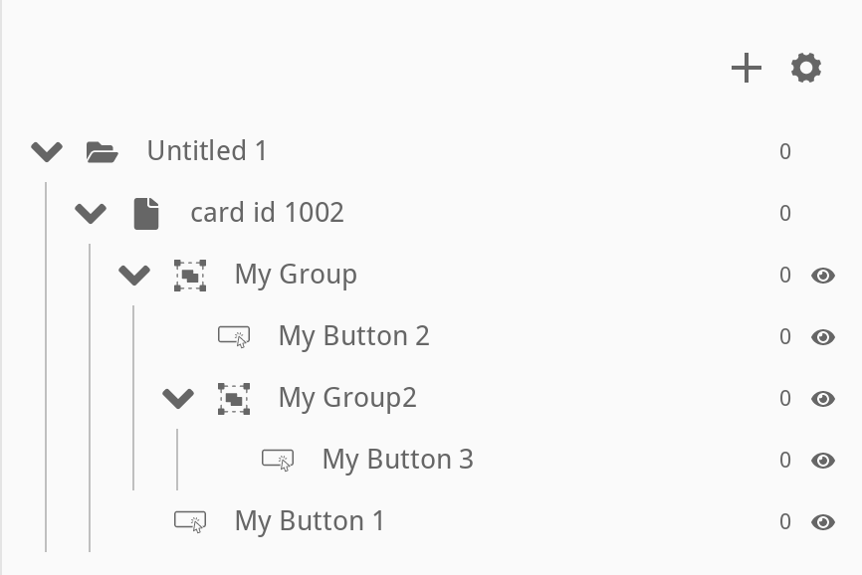The width and height of the screenshot is (862, 575).
Task: Toggle visibility of My Button 2
Action: pyautogui.click(x=823, y=337)
